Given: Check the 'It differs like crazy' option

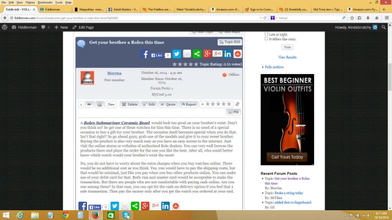Looking at the screenshot, I should click(266, 38).
